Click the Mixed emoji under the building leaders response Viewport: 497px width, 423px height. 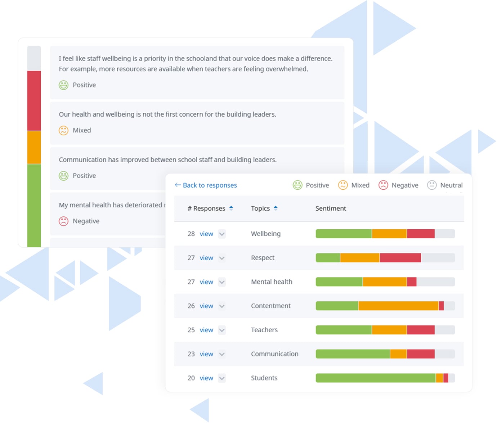[63, 130]
